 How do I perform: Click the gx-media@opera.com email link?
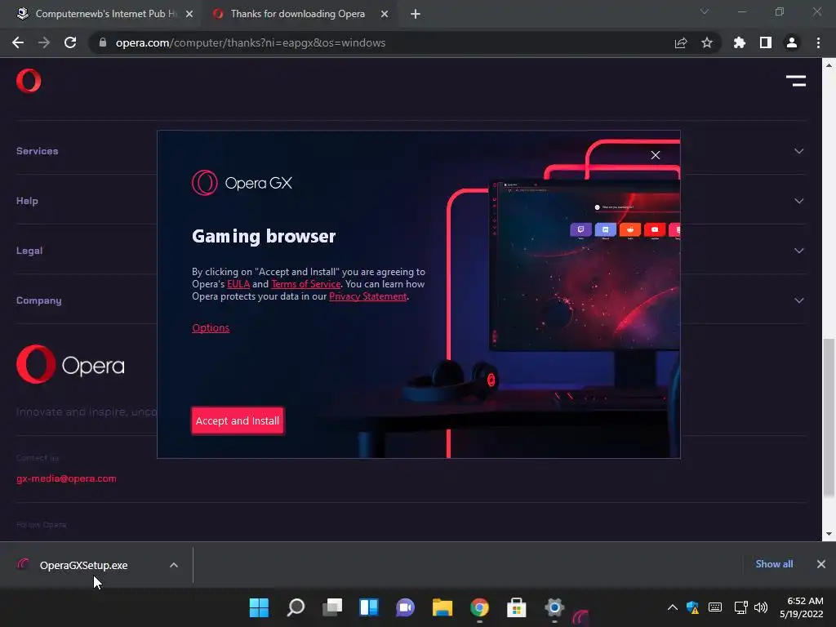(66, 478)
